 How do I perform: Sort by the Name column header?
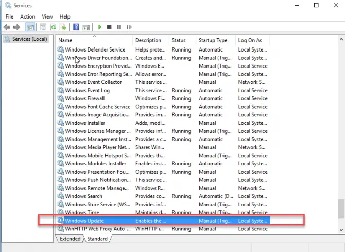94,40
